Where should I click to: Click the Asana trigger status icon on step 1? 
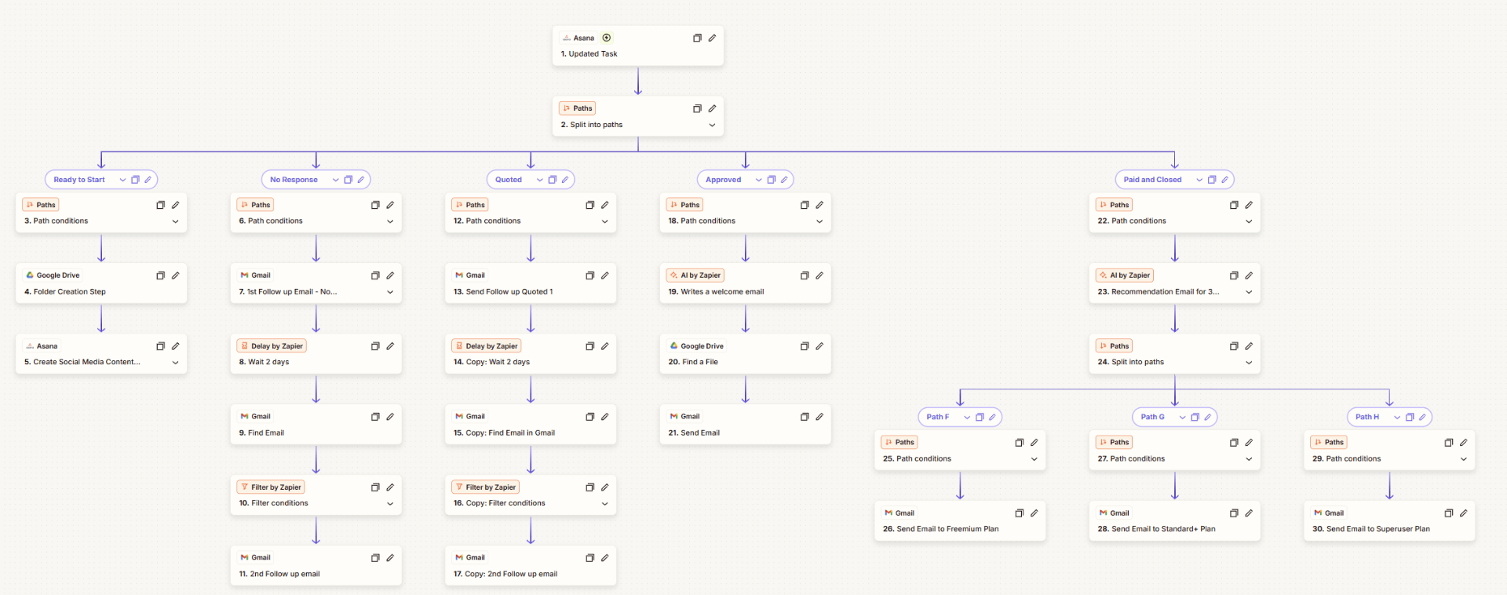[x=606, y=38]
